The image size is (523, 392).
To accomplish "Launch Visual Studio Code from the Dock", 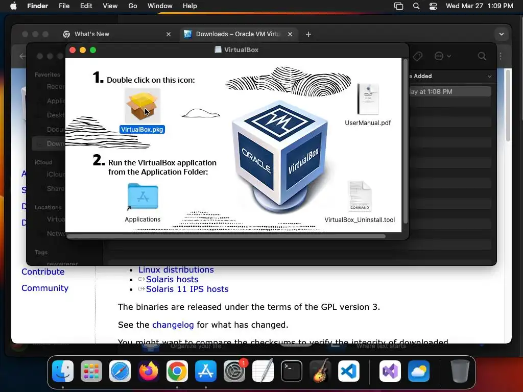I will click(349, 371).
